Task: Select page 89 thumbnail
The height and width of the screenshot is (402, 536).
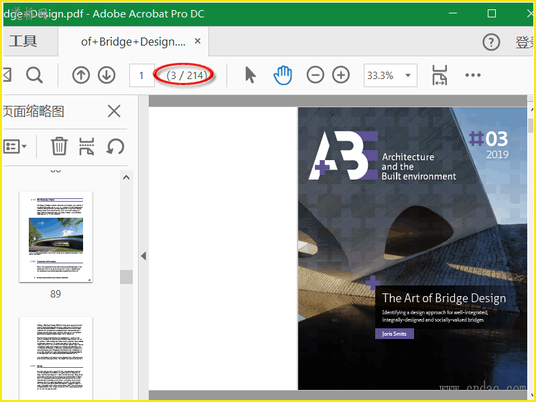Action: pos(56,237)
